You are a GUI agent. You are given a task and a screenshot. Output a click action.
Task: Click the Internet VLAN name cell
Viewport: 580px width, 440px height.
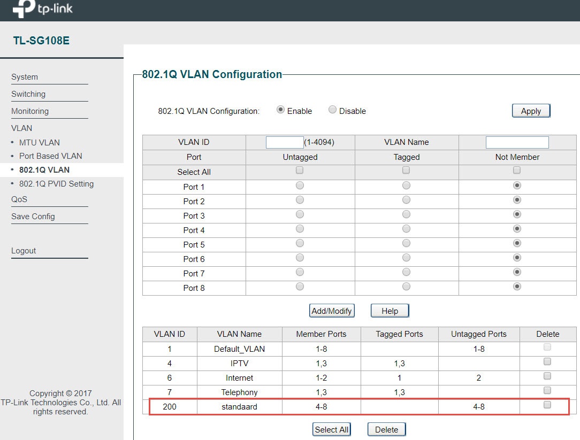pos(239,378)
